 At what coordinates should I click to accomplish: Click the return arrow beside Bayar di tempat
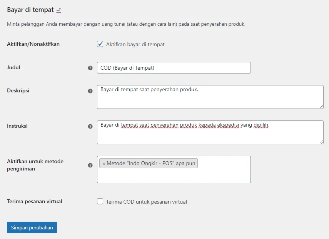coord(59,10)
